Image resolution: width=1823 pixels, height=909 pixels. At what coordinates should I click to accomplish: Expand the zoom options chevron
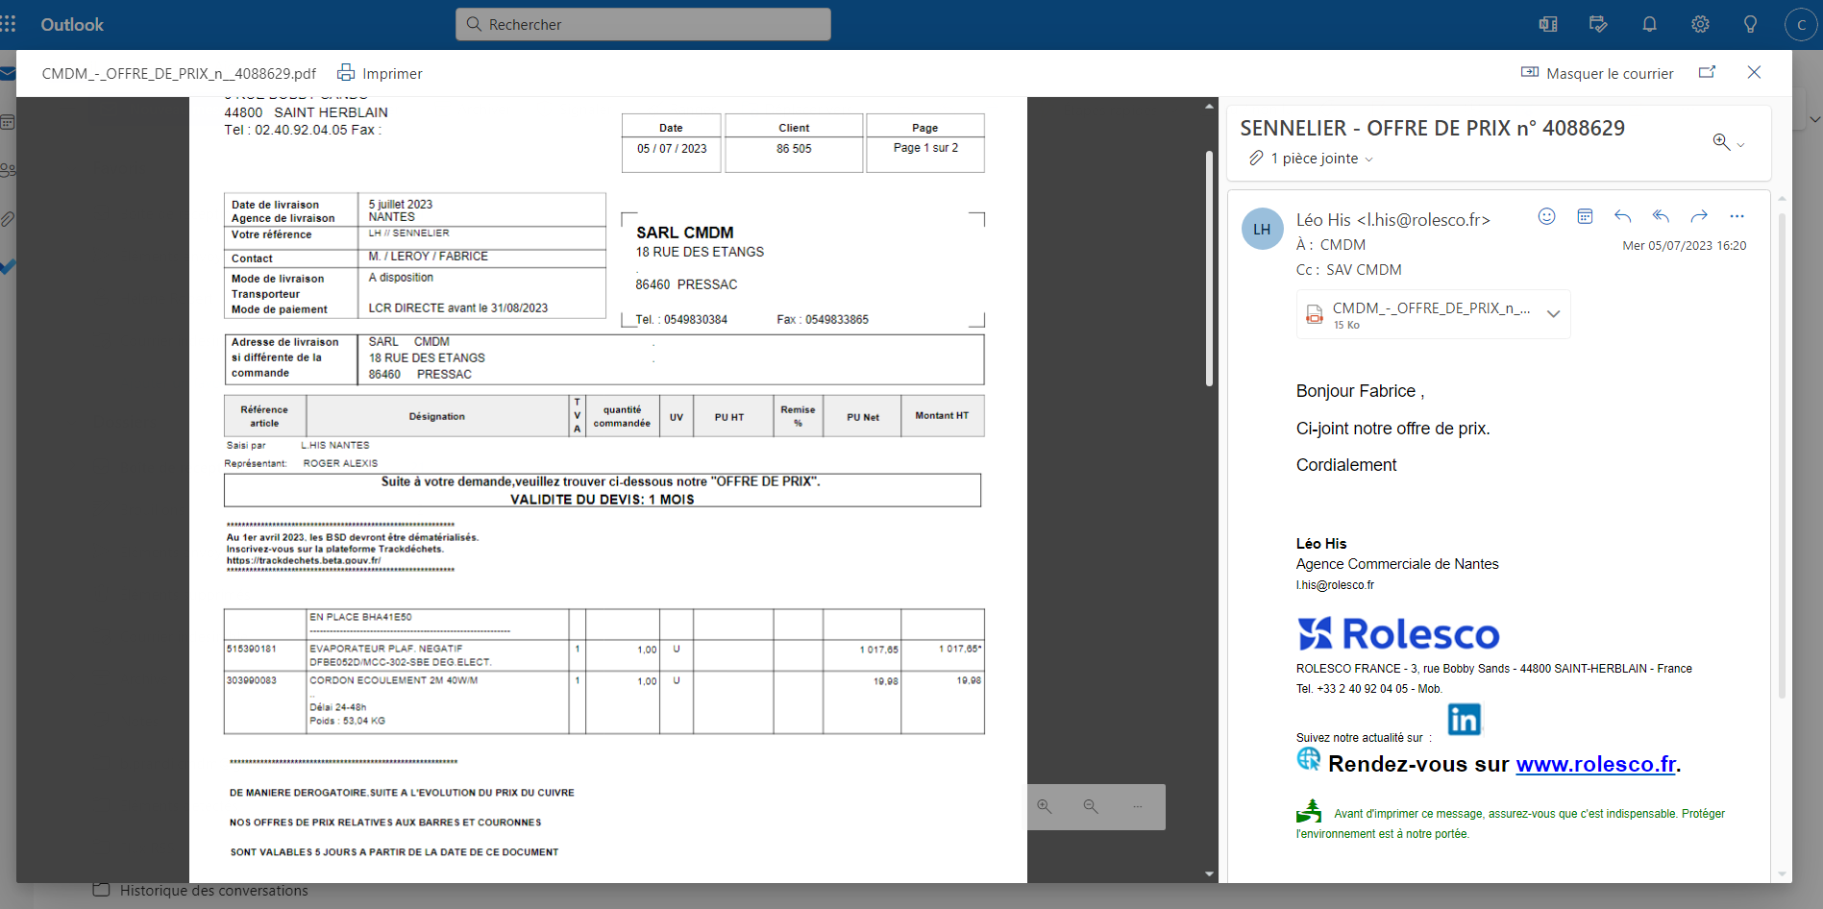1740,145
